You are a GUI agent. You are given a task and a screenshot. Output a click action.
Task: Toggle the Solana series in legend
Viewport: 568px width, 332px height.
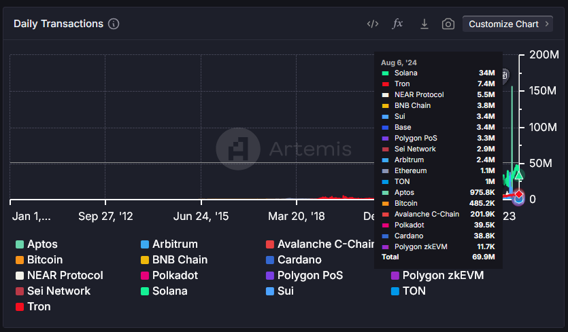click(164, 291)
